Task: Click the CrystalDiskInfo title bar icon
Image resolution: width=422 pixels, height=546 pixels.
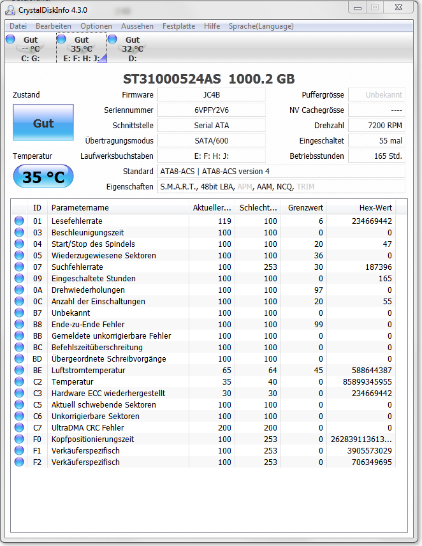Action: pyautogui.click(x=10, y=10)
